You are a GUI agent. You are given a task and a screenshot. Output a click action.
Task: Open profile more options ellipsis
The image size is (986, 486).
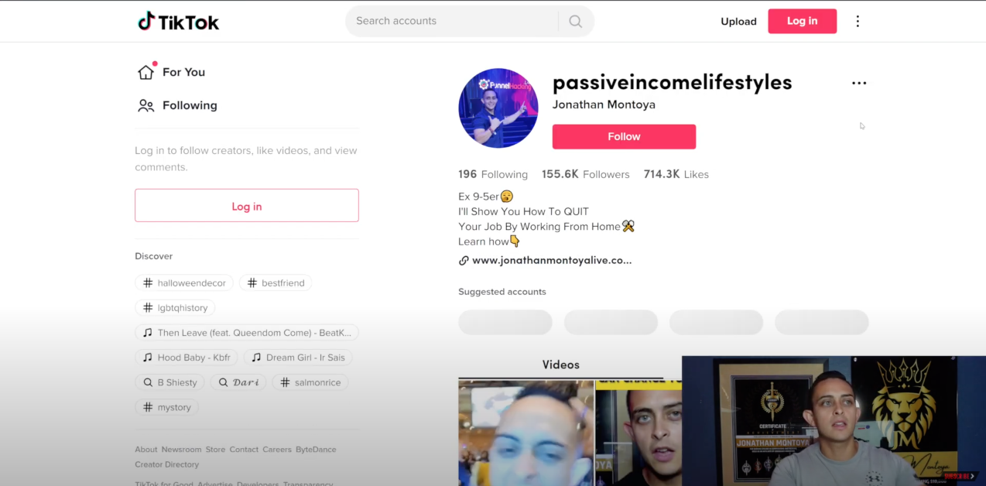point(859,83)
